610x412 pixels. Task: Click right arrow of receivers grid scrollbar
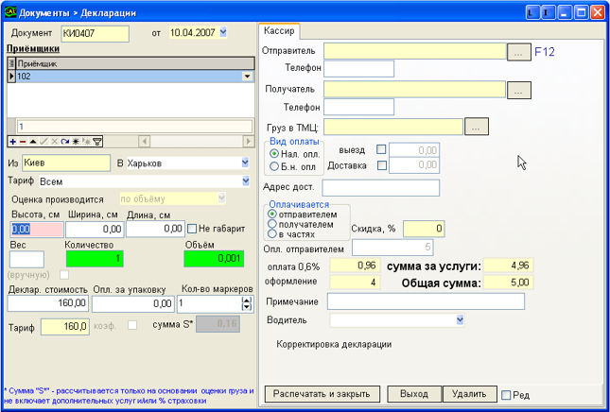point(248,141)
